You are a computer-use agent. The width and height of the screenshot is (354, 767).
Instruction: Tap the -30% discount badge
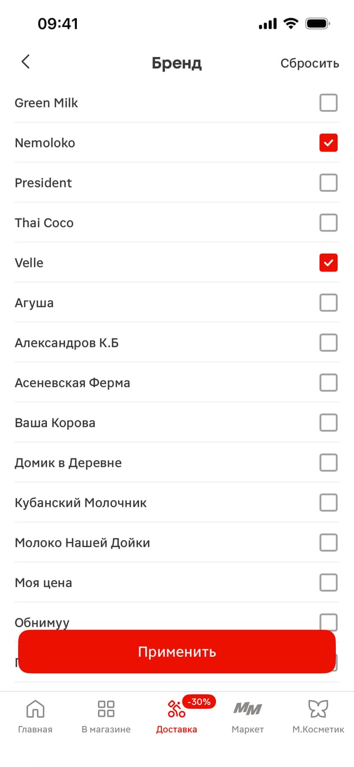[199, 701]
